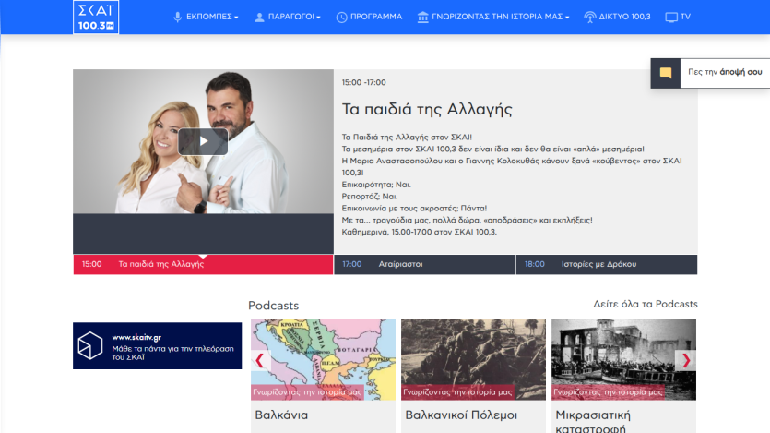The image size is (770, 433).
Task: Click the clock icon beside ΠΡΟΓΡΑΜΜΑ
Action: point(341,18)
